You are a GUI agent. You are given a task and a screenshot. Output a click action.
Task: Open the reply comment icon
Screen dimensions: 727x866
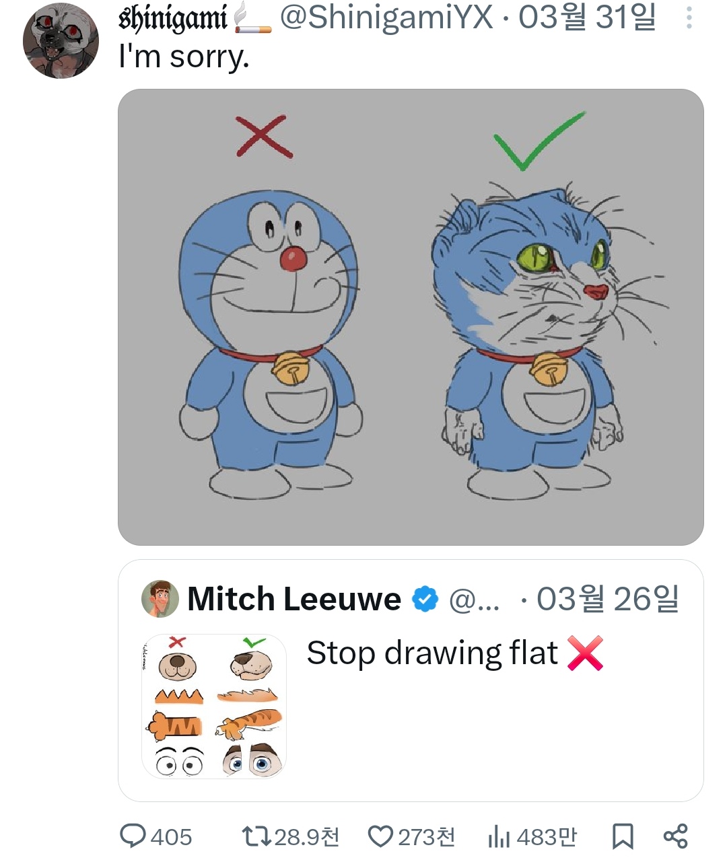pos(133,836)
